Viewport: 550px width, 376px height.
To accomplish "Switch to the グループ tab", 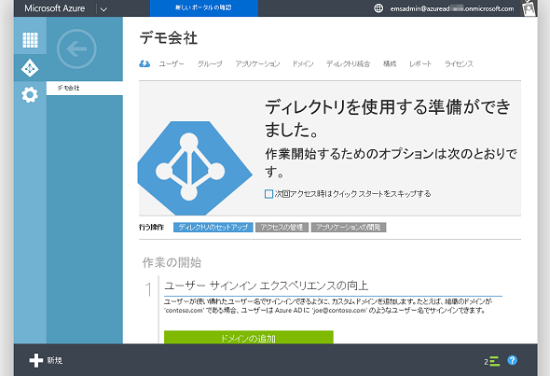I will point(210,63).
